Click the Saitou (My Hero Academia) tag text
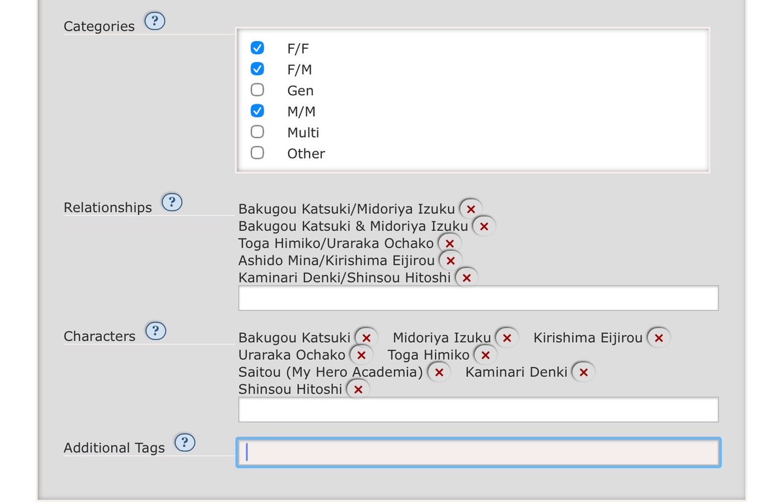Screen dimensions: 783x504 pos(330,372)
